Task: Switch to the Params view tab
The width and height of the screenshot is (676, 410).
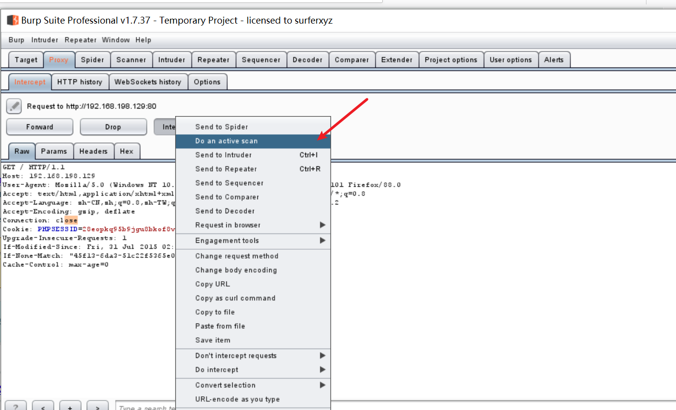Action: pyautogui.click(x=54, y=151)
